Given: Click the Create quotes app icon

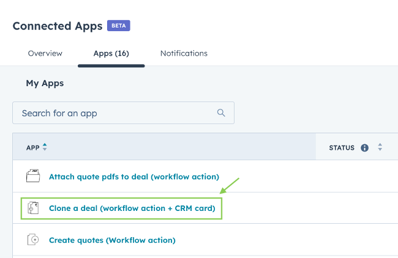Looking at the screenshot, I should (x=32, y=240).
